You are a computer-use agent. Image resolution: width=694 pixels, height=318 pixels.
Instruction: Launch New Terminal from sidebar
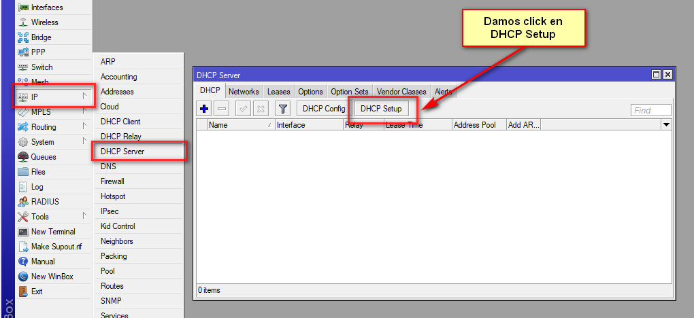pos(52,232)
